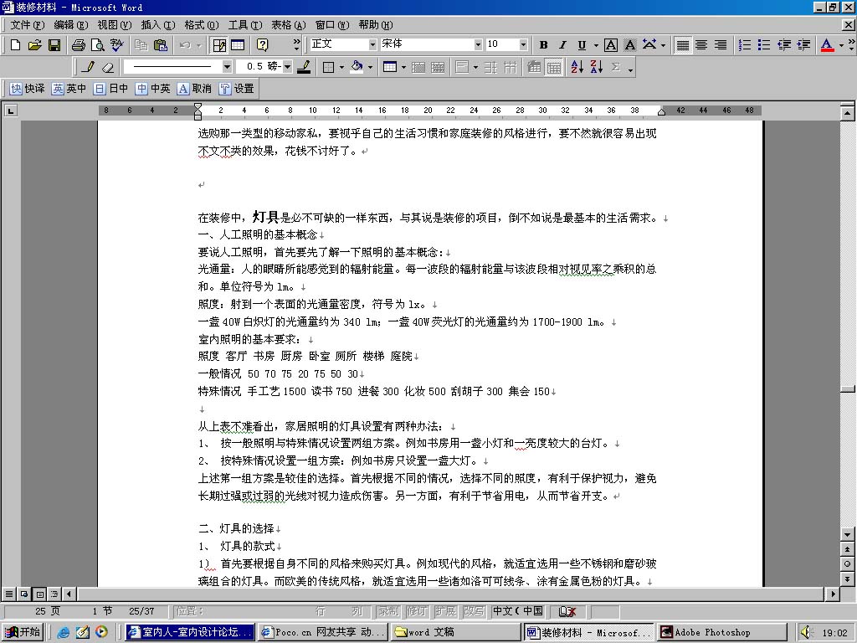The height and width of the screenshot is (643, 857).
Task: Click the 快译 quick translate button
Action: (x=28, y=89)
